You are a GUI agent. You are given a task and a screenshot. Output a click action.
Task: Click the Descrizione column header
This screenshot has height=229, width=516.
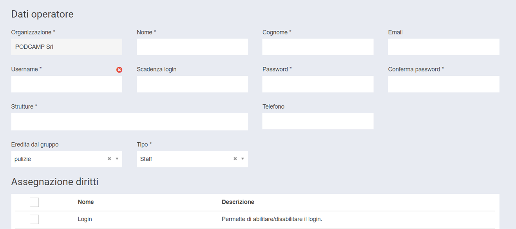click(x=238, y=202)
